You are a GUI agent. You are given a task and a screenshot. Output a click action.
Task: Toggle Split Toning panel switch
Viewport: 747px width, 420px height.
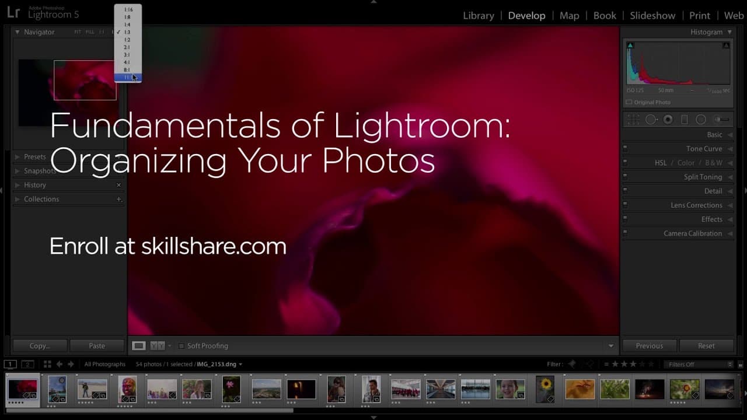625,177
